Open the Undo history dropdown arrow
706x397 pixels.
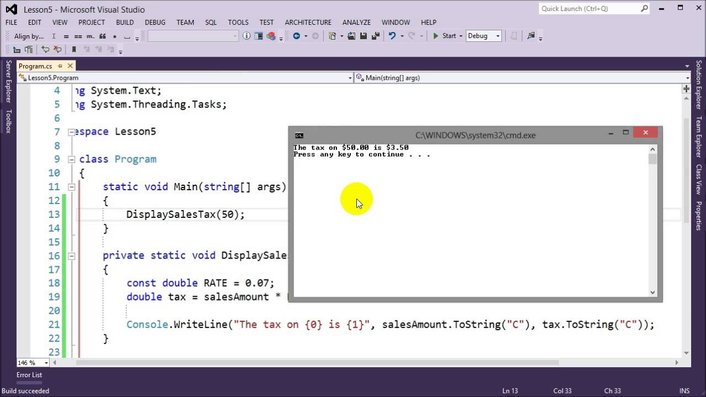tap(402, 36)
